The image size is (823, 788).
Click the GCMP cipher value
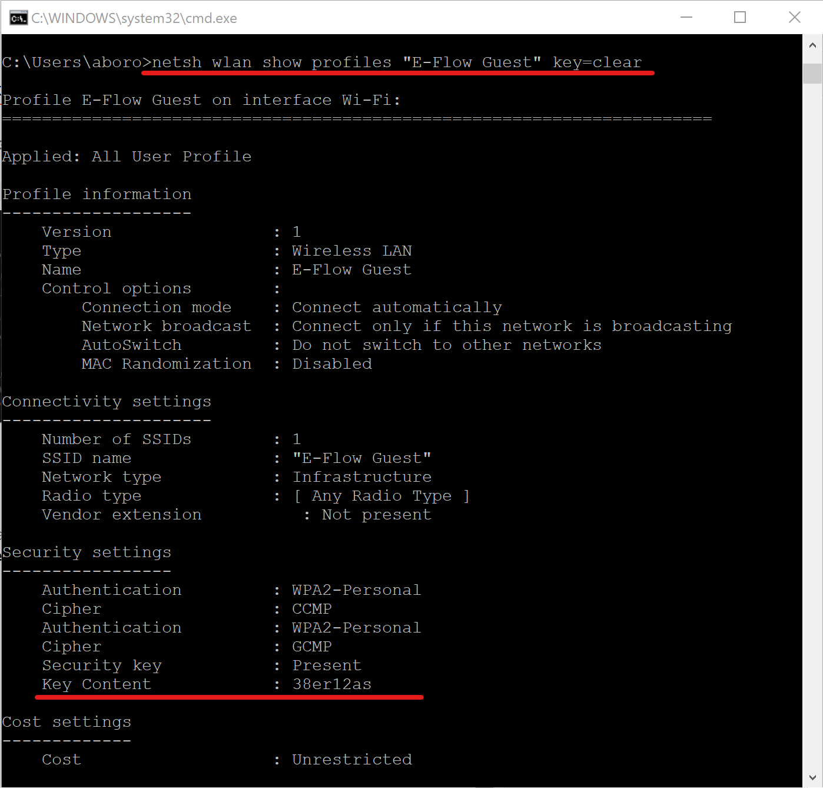[x=312, y=647]
